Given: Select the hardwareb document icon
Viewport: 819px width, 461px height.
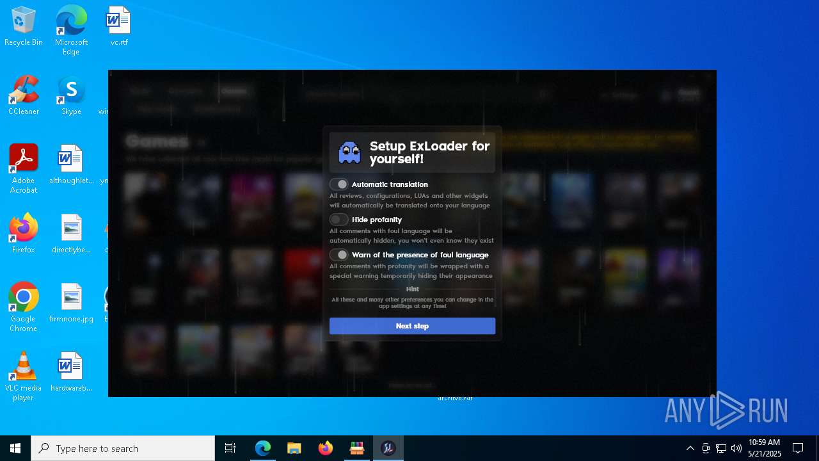Looking at the screenshot, I should (x=71, y=372).
